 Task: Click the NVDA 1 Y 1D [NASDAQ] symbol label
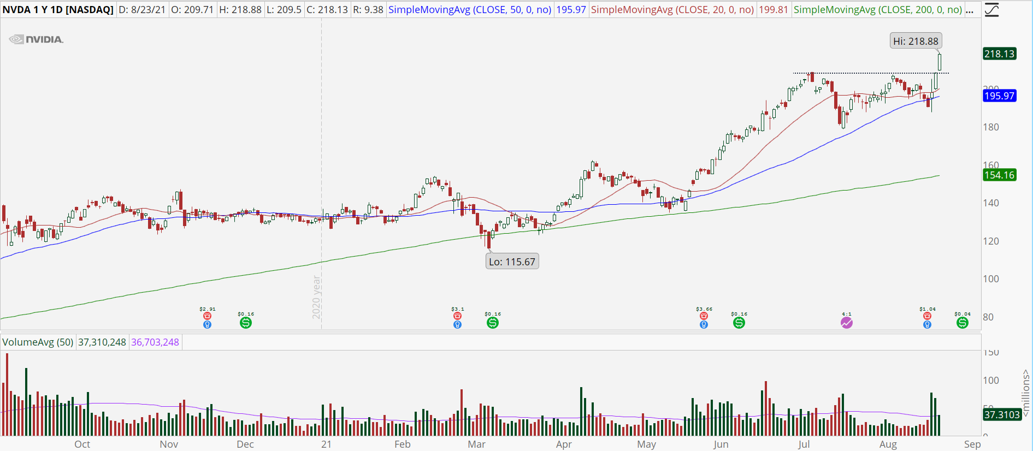tap(58, 10)
